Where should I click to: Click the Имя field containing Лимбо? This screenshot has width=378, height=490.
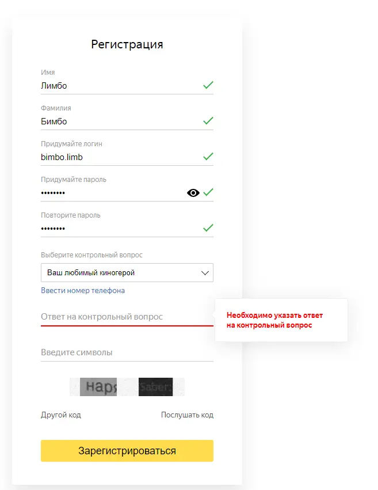coord(127,86)
